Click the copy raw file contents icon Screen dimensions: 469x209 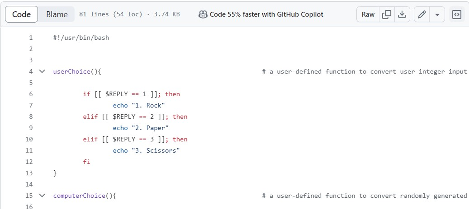387,14
